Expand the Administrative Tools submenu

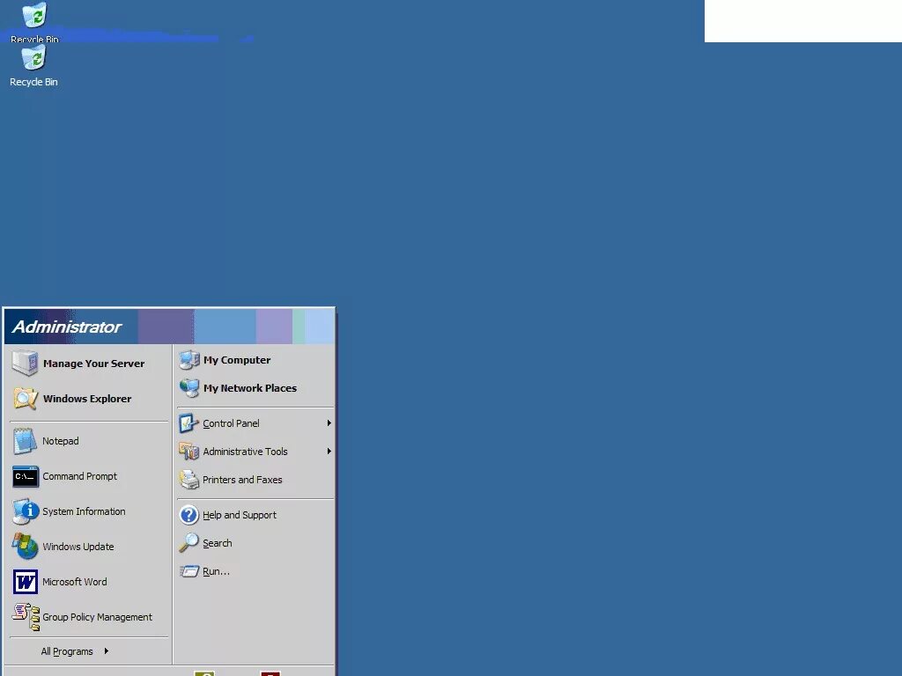coord(255,452)
